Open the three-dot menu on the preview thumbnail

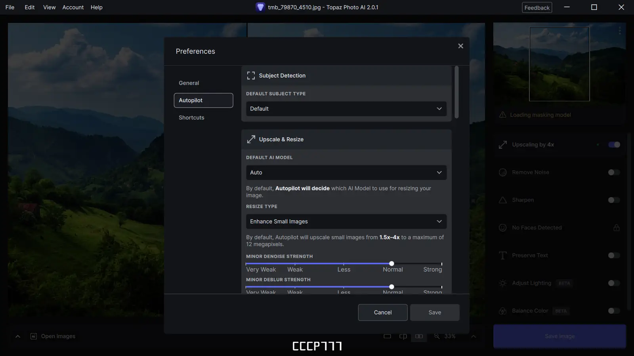click(x=620, y=30)
